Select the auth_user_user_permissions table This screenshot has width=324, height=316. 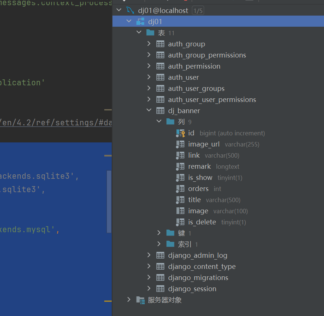[x=212, y=99]
